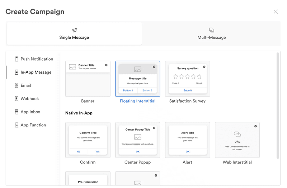Click the Email sidebar icon
Screen dimensions: 287x188
click(17, 86)
